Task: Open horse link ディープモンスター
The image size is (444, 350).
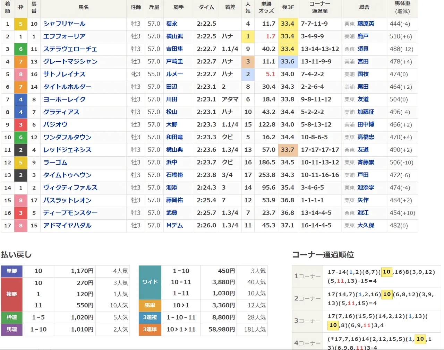Action: [x=70, y=213]
